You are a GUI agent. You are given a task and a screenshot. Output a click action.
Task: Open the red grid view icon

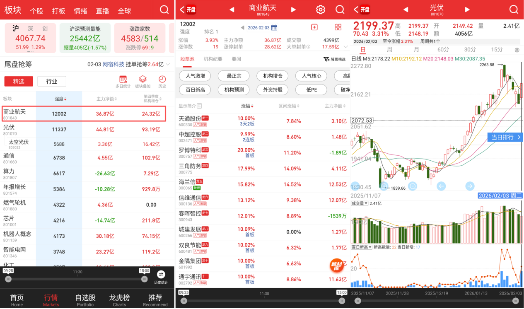(x=338, y=27)
